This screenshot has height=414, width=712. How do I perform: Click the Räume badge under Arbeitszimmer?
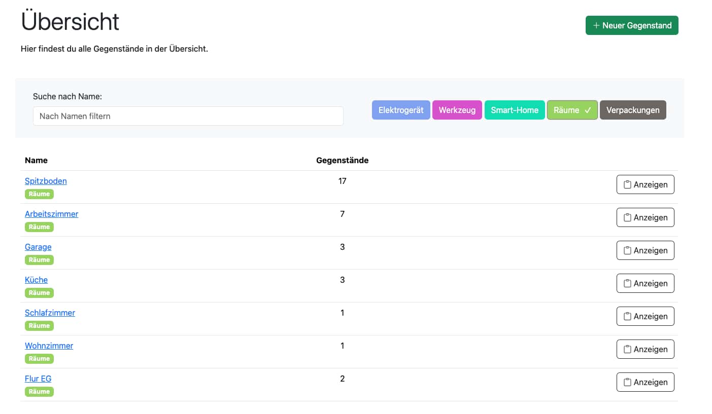pos(39,227)
